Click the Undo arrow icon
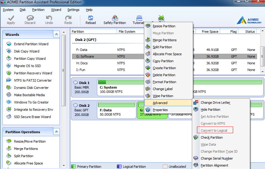The image size is (265, 169). (x=49, y=18)
